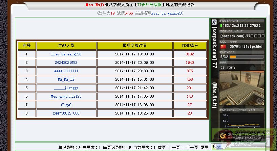Click the score 1940
277x151 pixels.
[190, 62]
